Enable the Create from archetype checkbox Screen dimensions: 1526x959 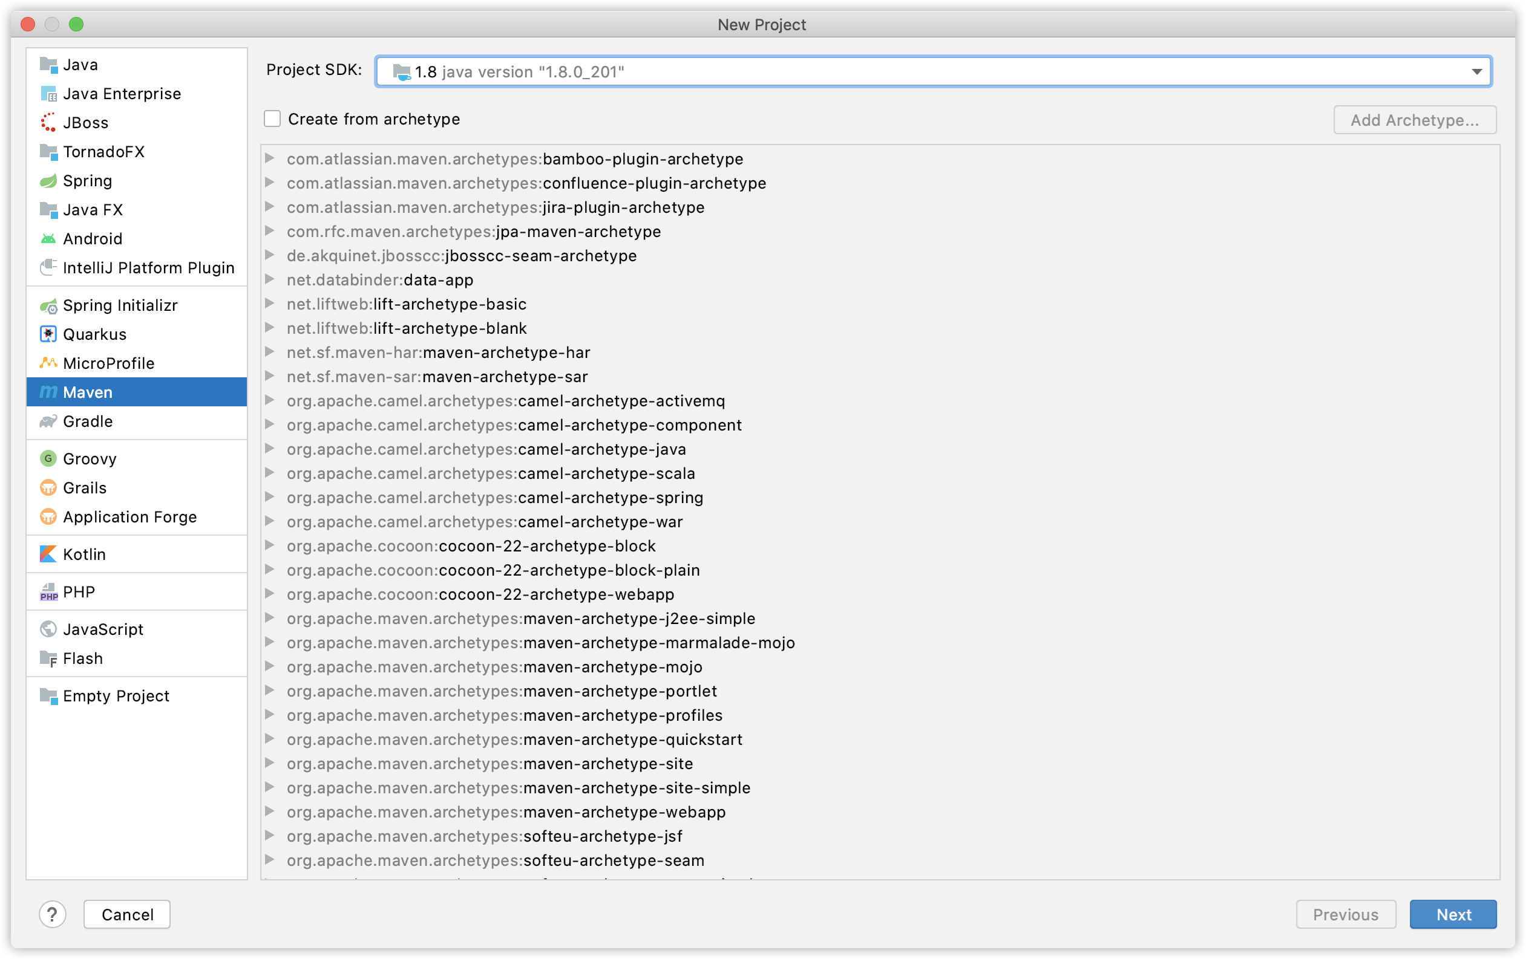coord(272,119)
